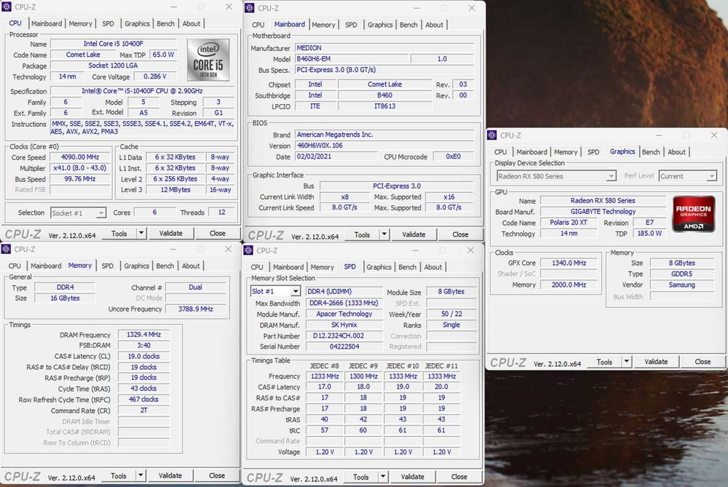Open Tools dropdown arrow in Graphics window
The width and height of the screenshot is (728, 487).
[627, 362]
